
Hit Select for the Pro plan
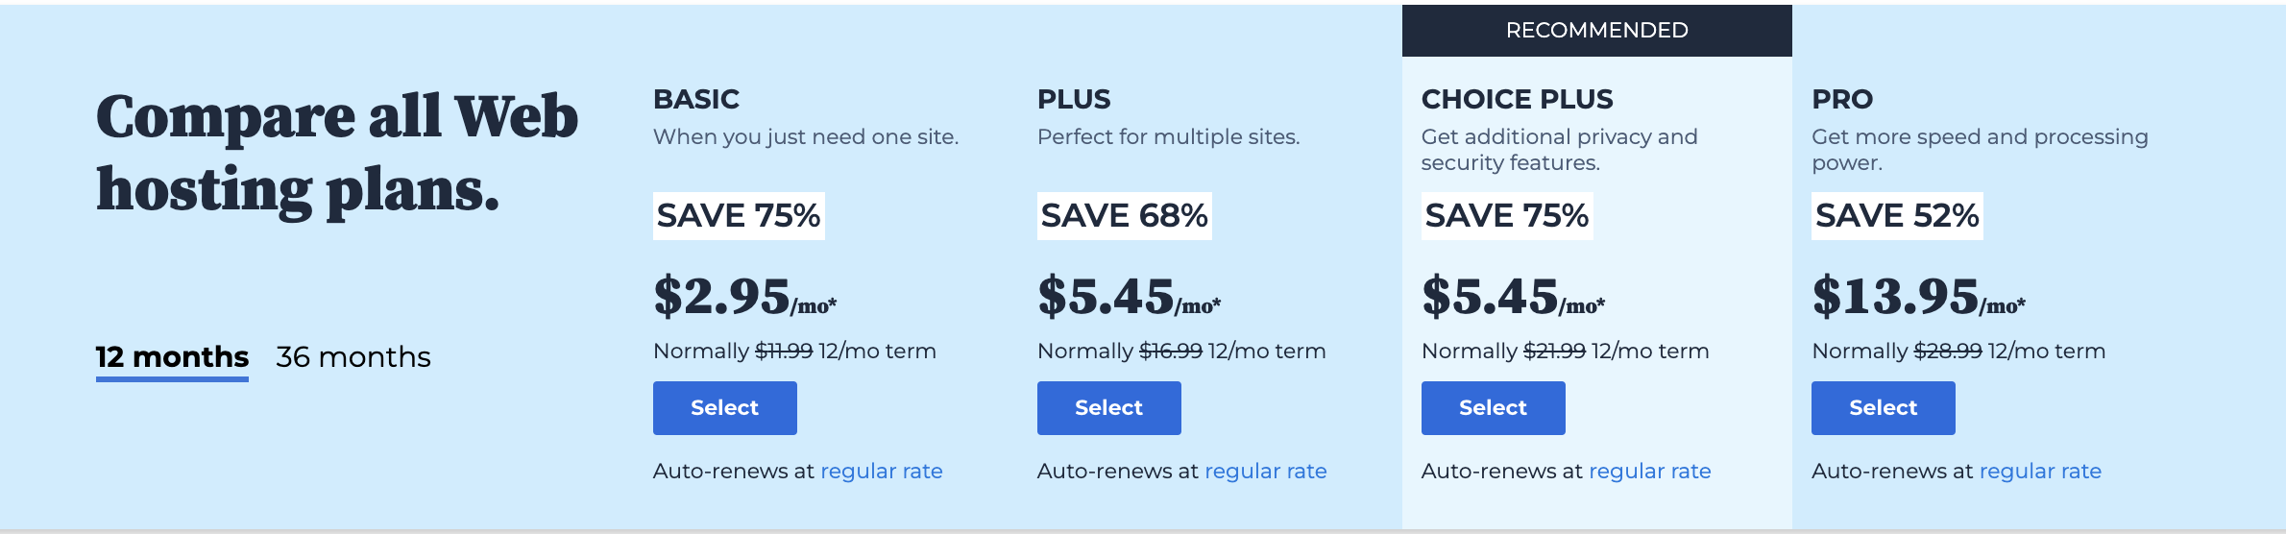pyautogui.click(x=1883, y=408)
